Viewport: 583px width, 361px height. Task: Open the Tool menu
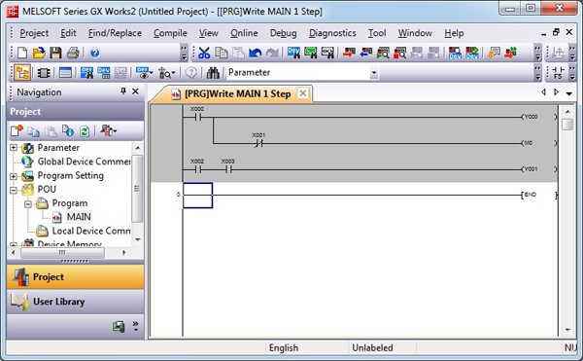pyautogui.click(x=377, y=33)
